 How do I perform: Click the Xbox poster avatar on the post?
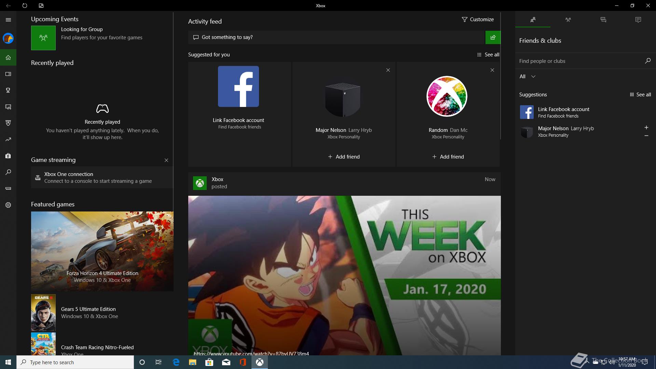tap(200, 183)
